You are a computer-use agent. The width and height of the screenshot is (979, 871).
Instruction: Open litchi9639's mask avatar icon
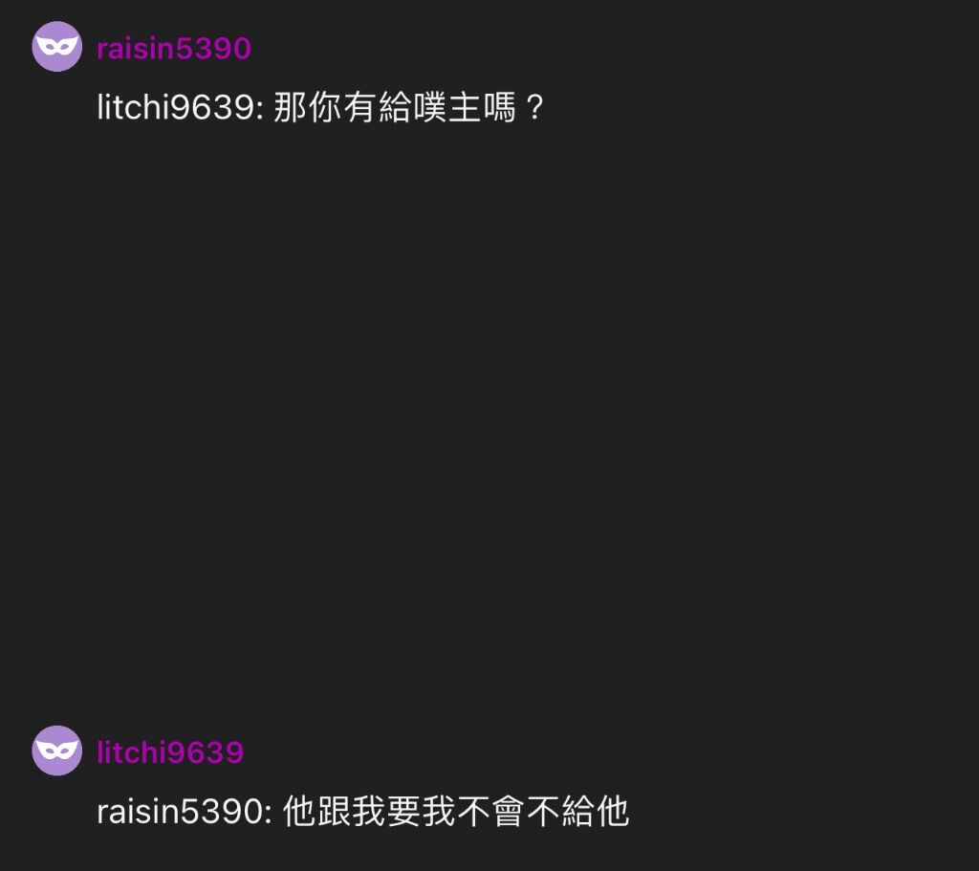56,751
